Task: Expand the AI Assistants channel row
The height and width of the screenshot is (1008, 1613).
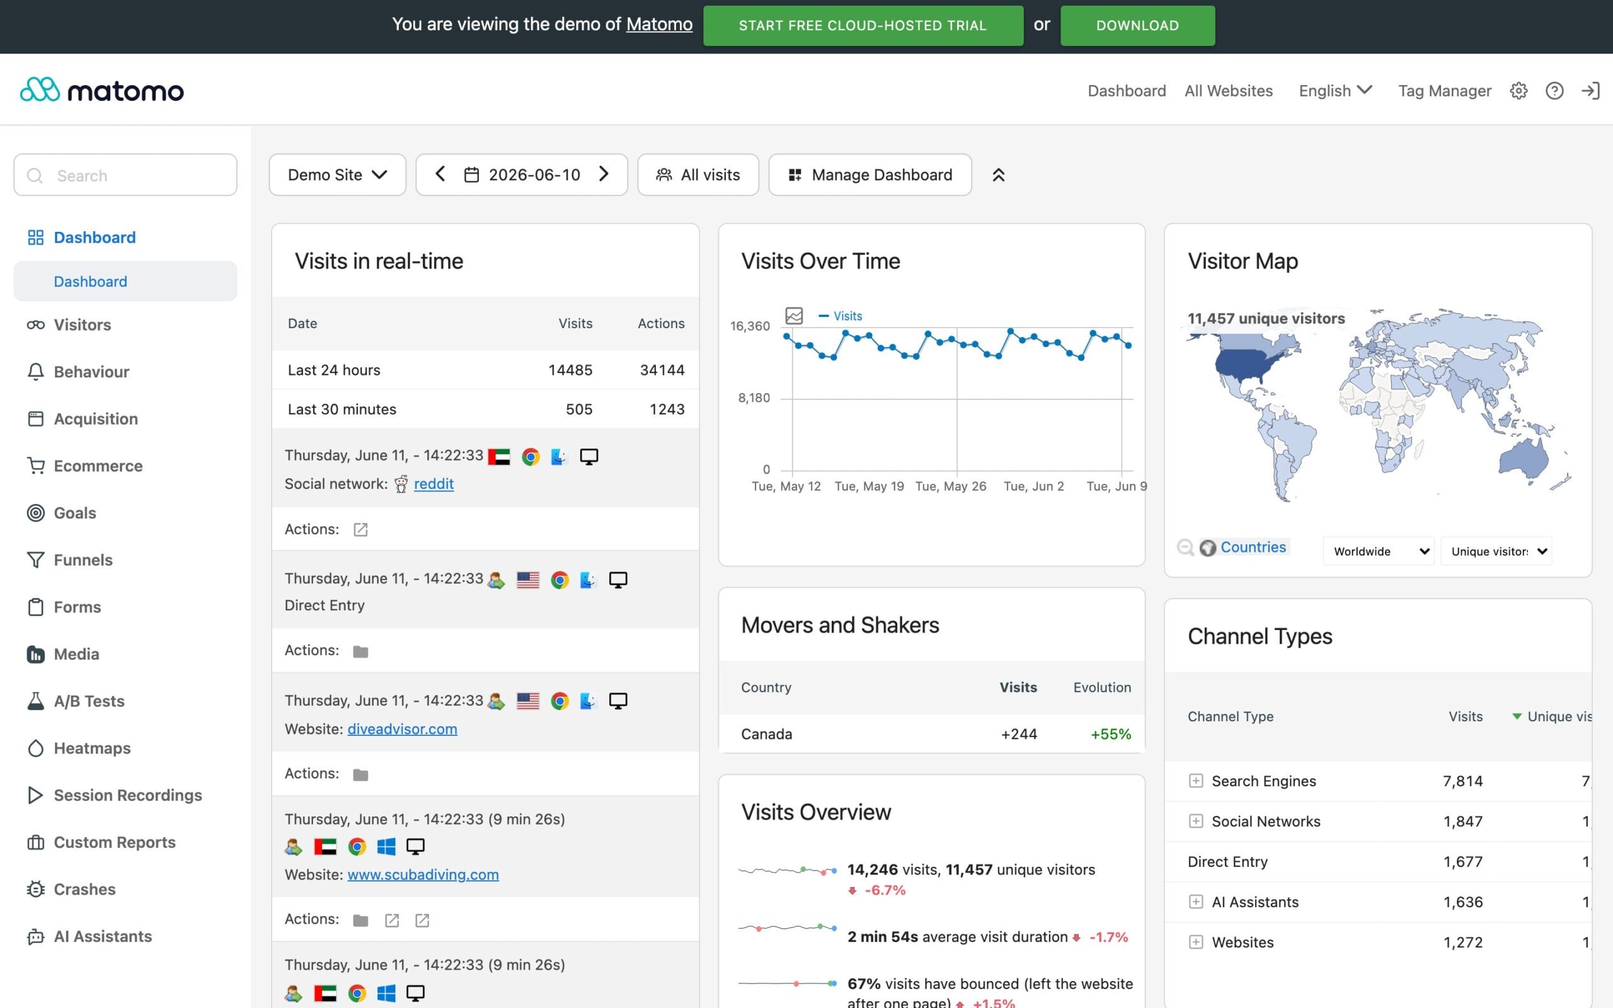Action: tap(1196, 902)
